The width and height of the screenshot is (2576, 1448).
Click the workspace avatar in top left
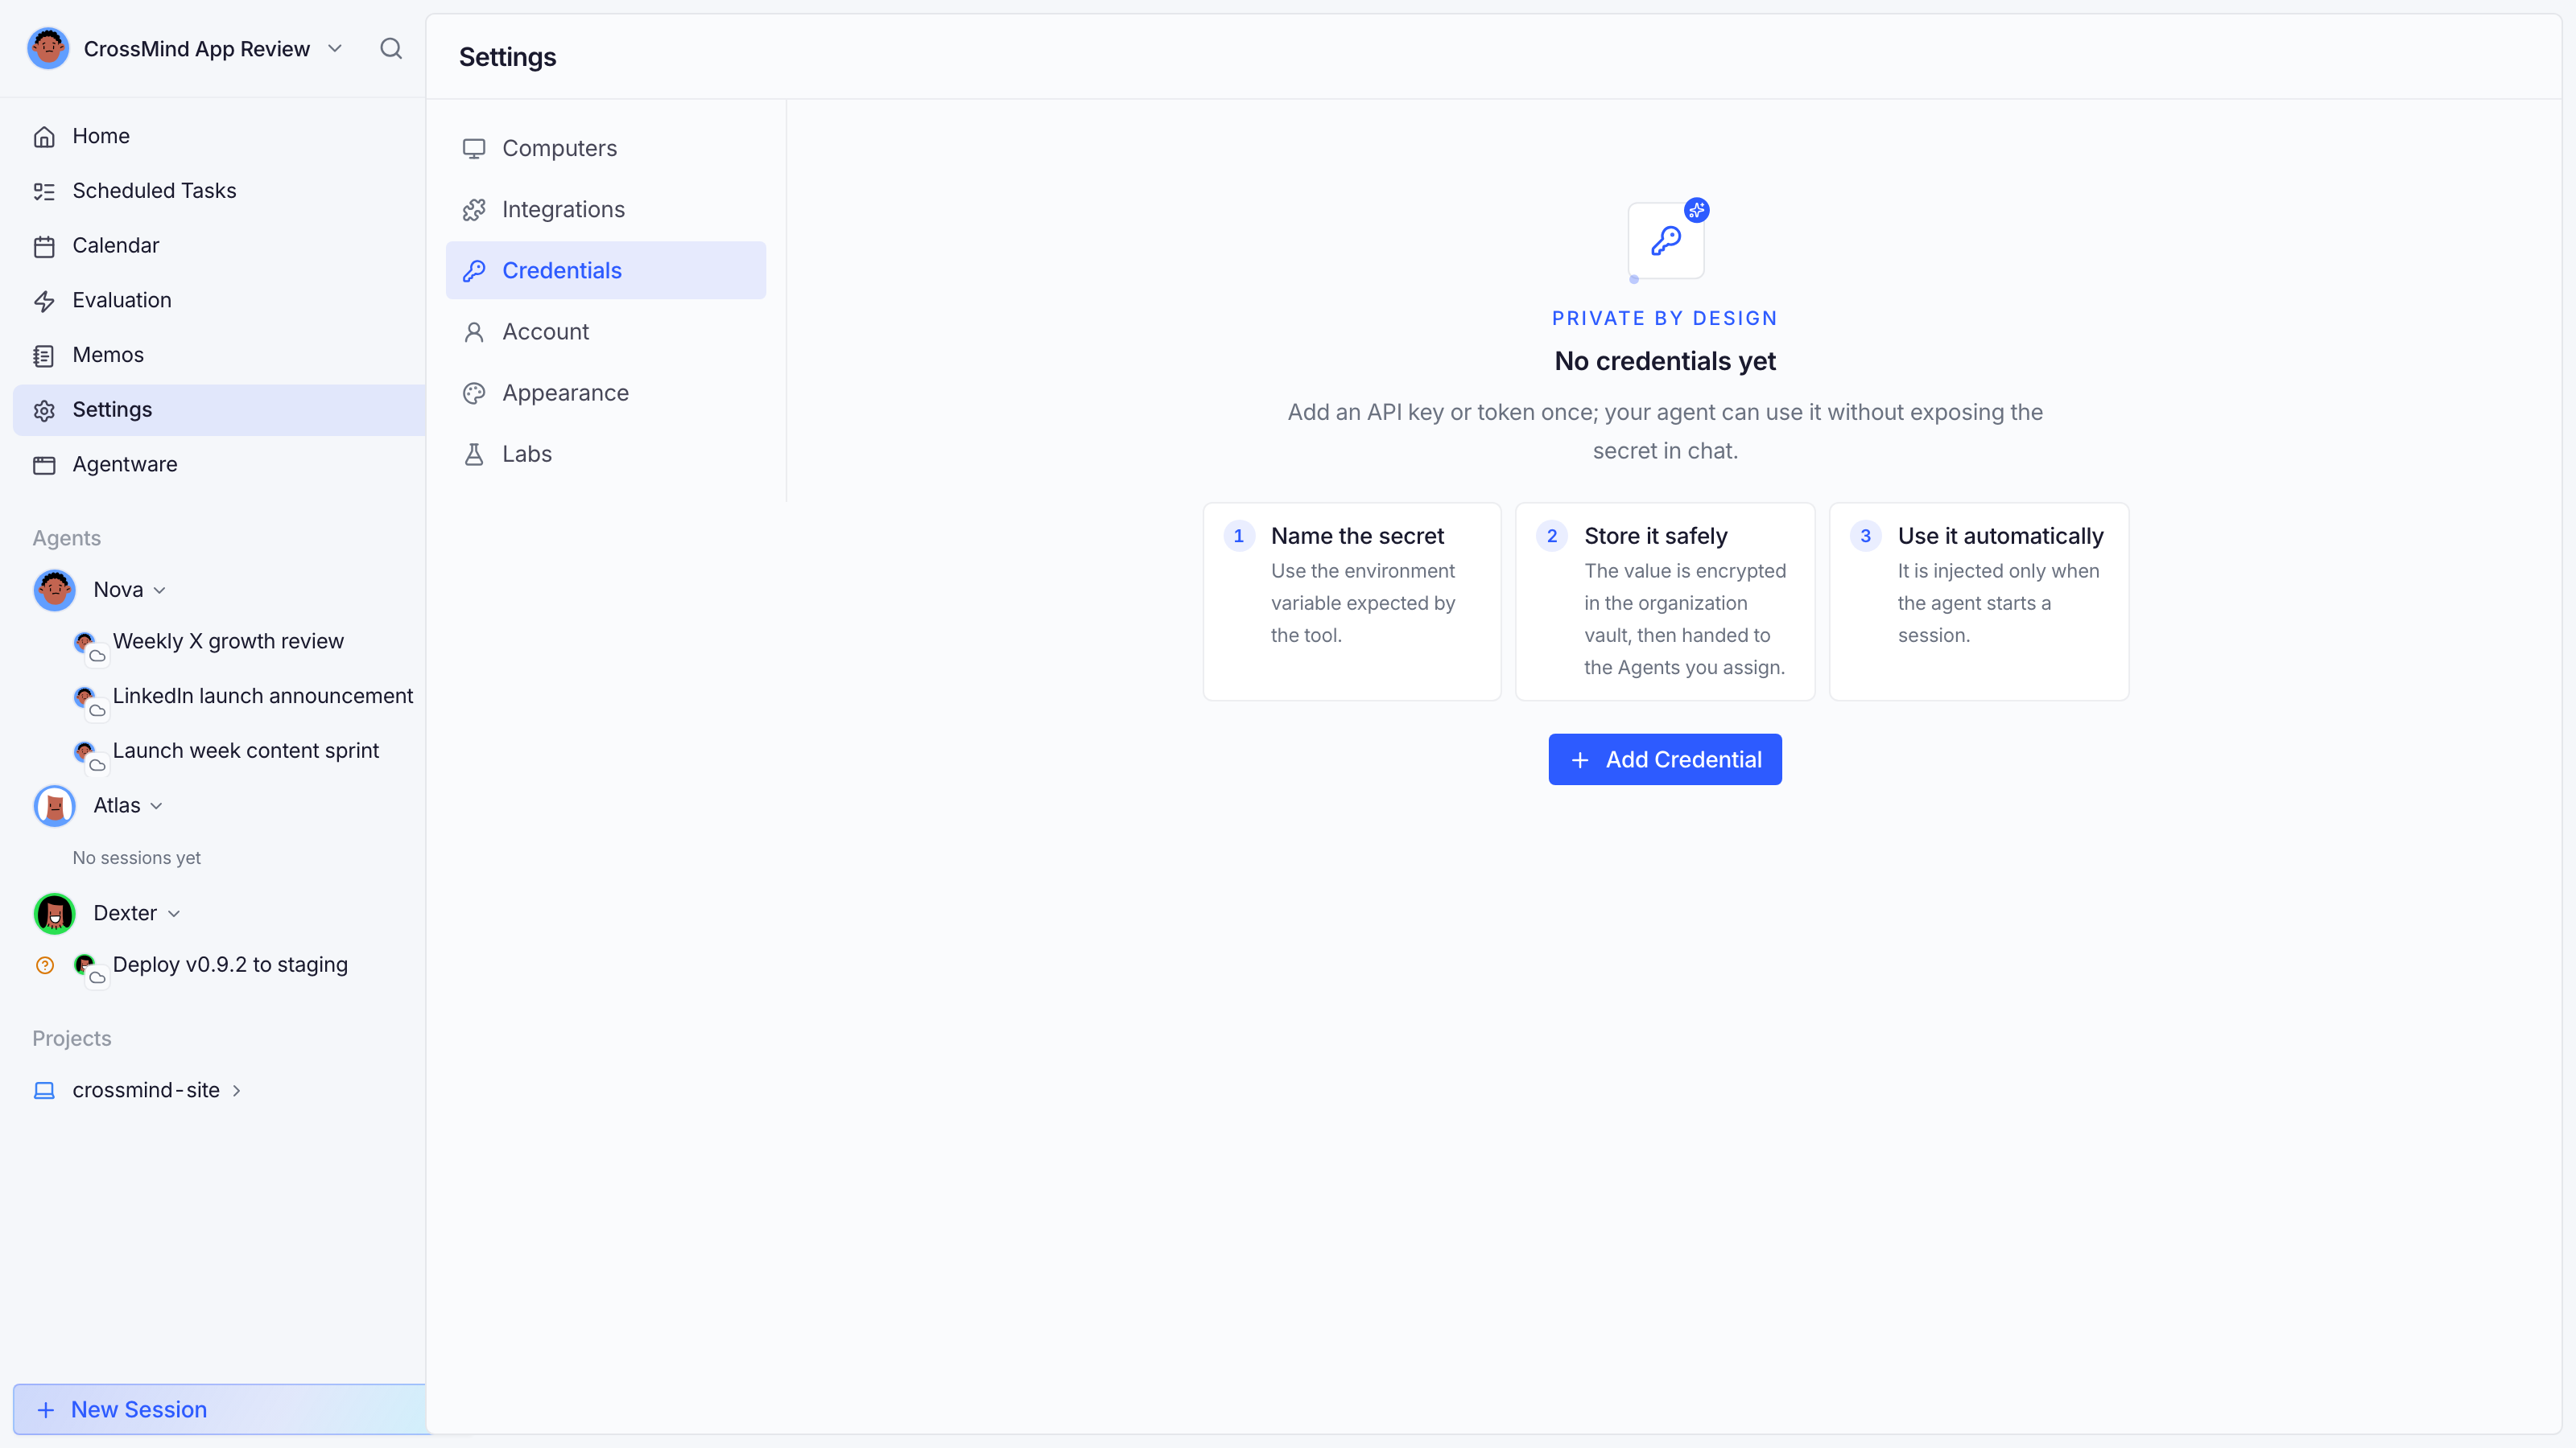point(48,49)
